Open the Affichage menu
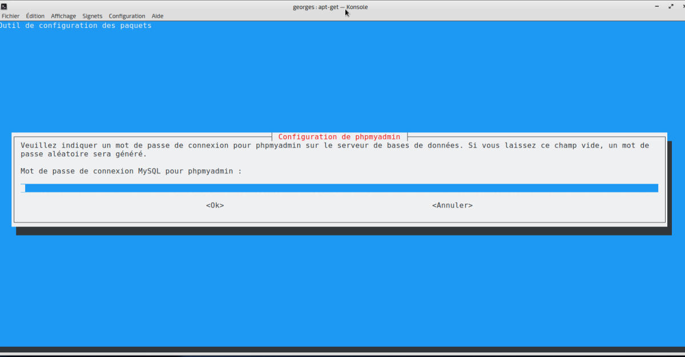 (63, 16)
